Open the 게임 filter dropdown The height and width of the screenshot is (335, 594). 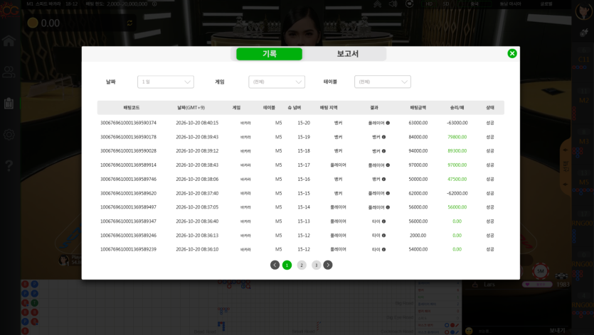277,82
